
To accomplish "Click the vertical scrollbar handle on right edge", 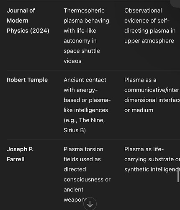I will [178, 175].
